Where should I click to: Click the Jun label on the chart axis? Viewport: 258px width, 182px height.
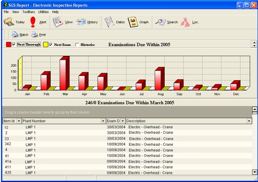coord(122,94)
